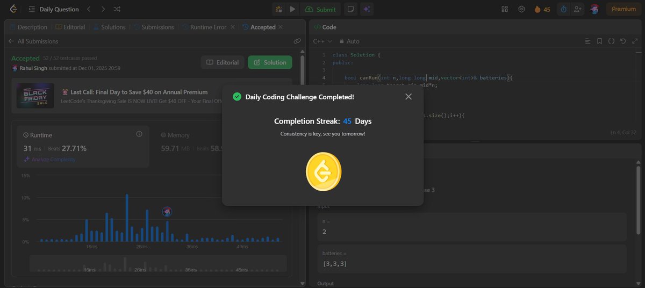Close the Daily Coding Challenge dialog

pos(408,97)
